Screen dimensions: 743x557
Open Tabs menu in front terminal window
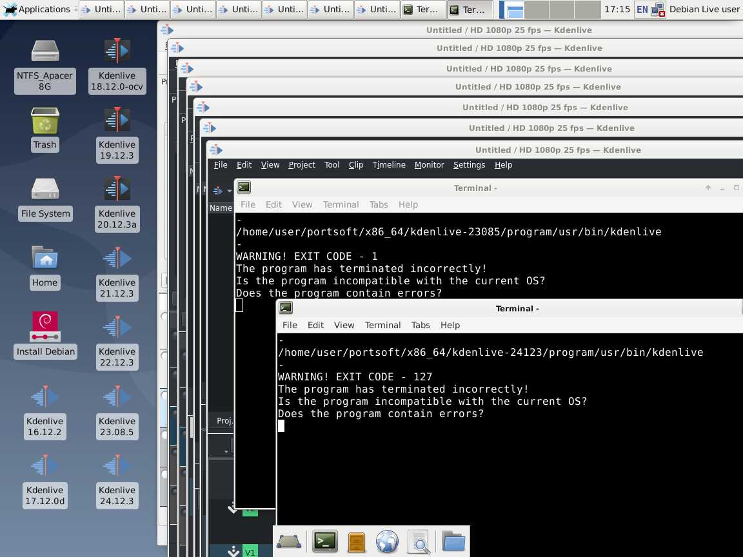tap(421, 325)
